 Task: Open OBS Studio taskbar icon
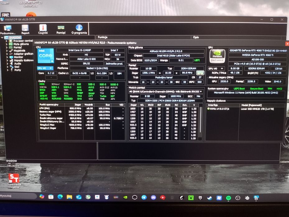pos(238,198)
